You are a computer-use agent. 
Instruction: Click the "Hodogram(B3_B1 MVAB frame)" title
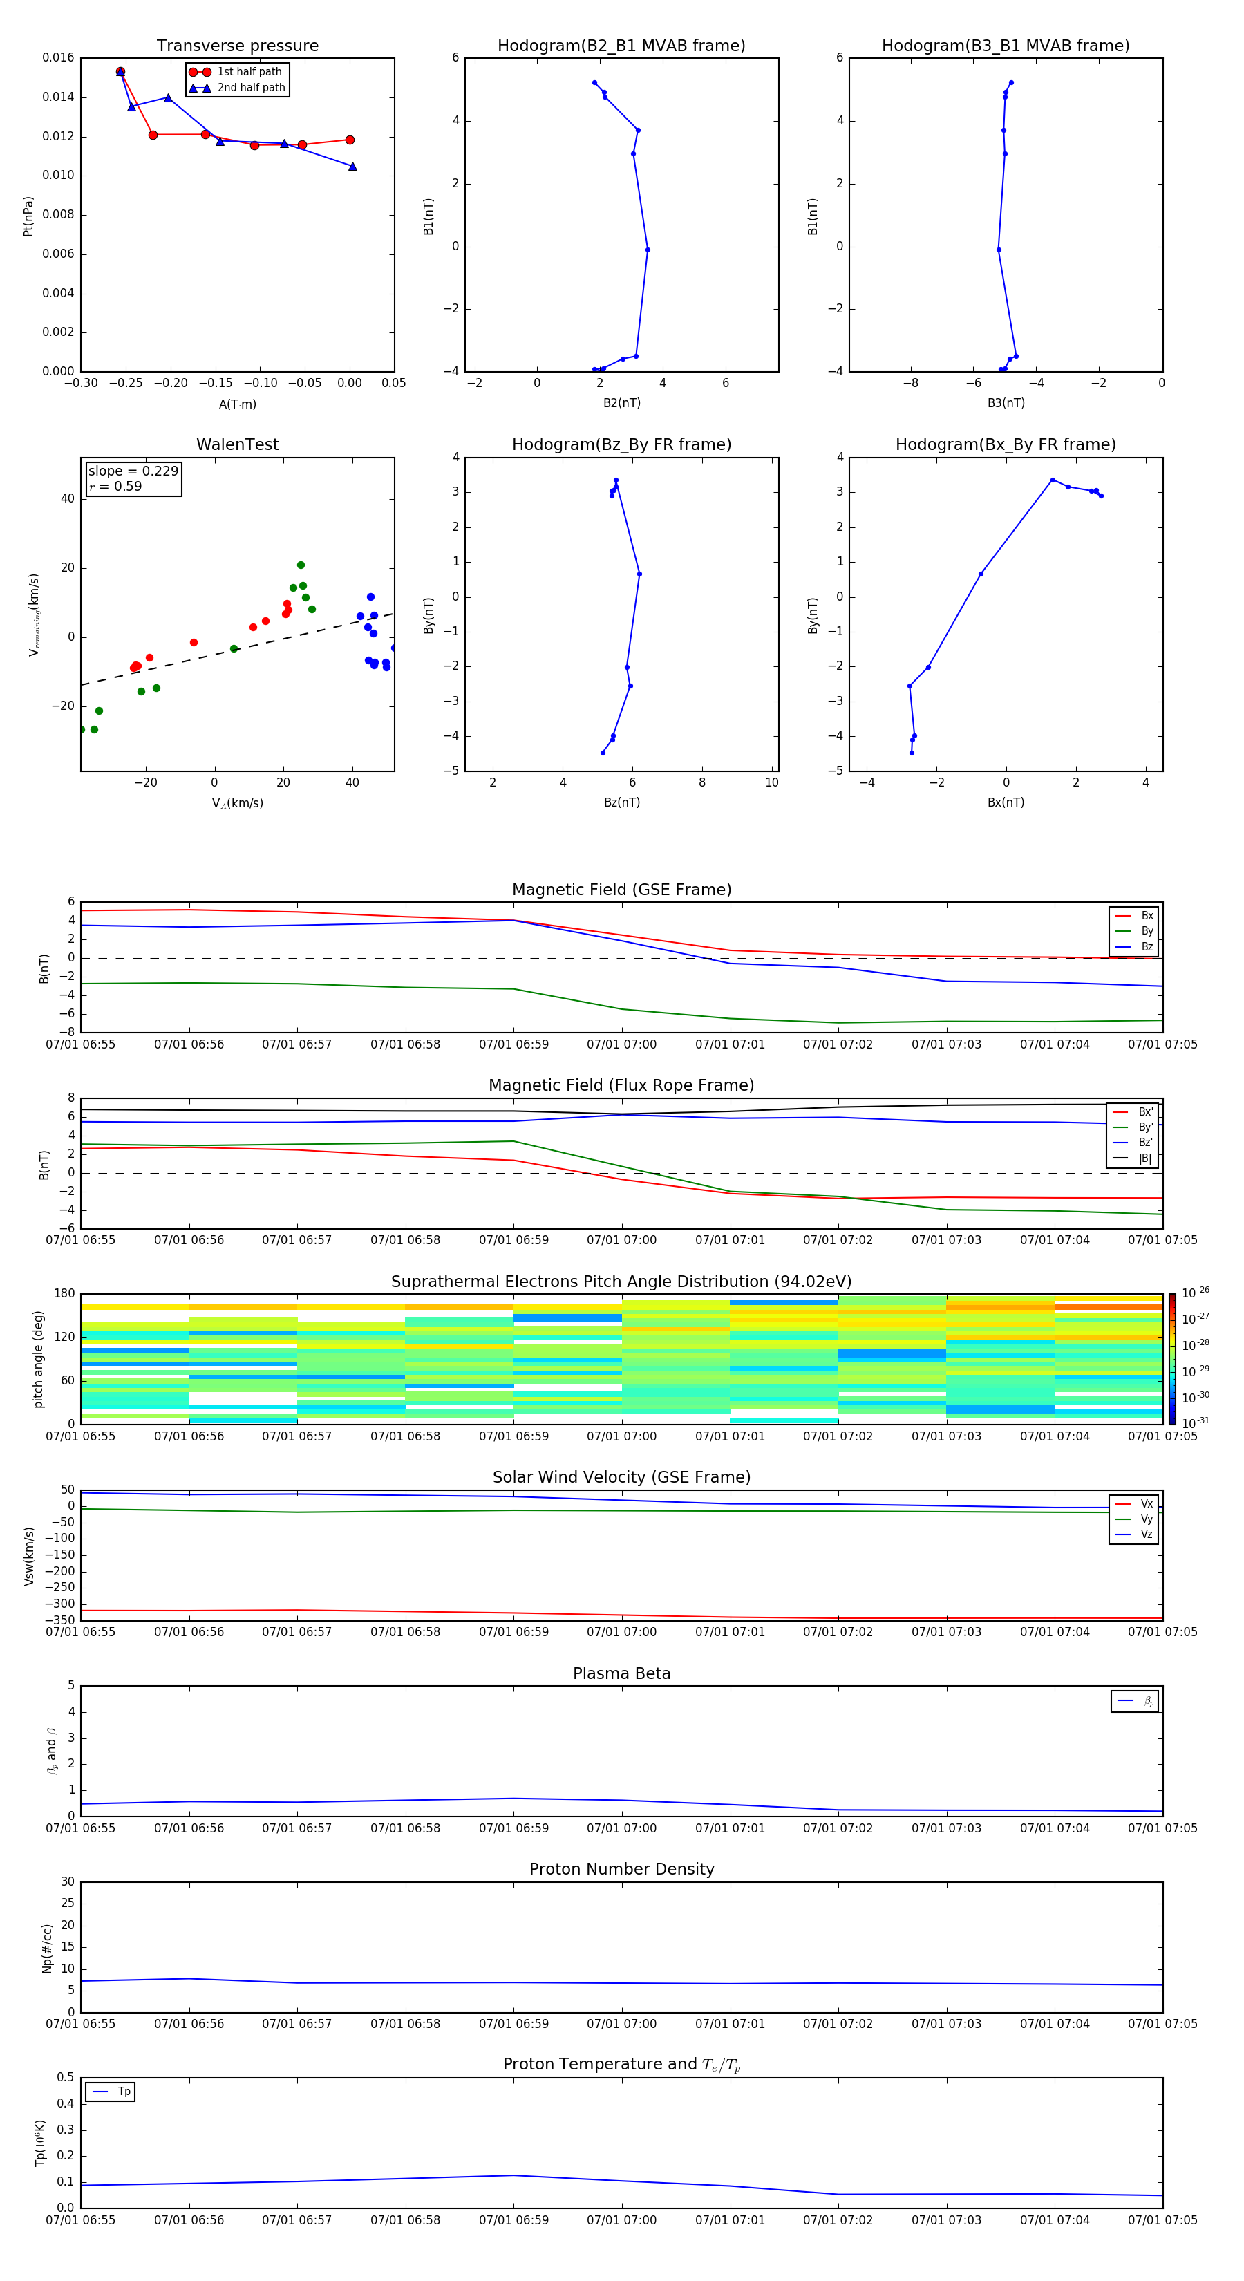coord(1006,46)
